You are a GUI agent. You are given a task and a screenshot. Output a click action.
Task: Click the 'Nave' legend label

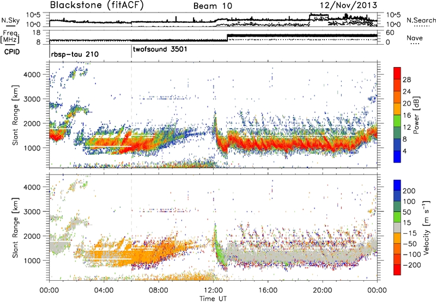point(415,38)
